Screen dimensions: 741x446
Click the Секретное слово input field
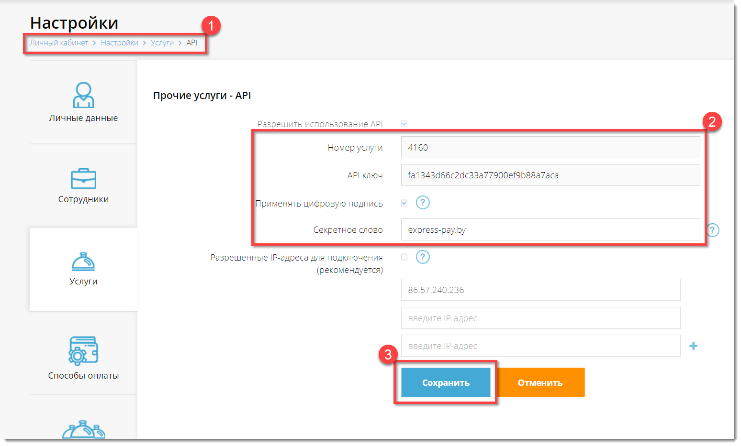tap(550, 229)
